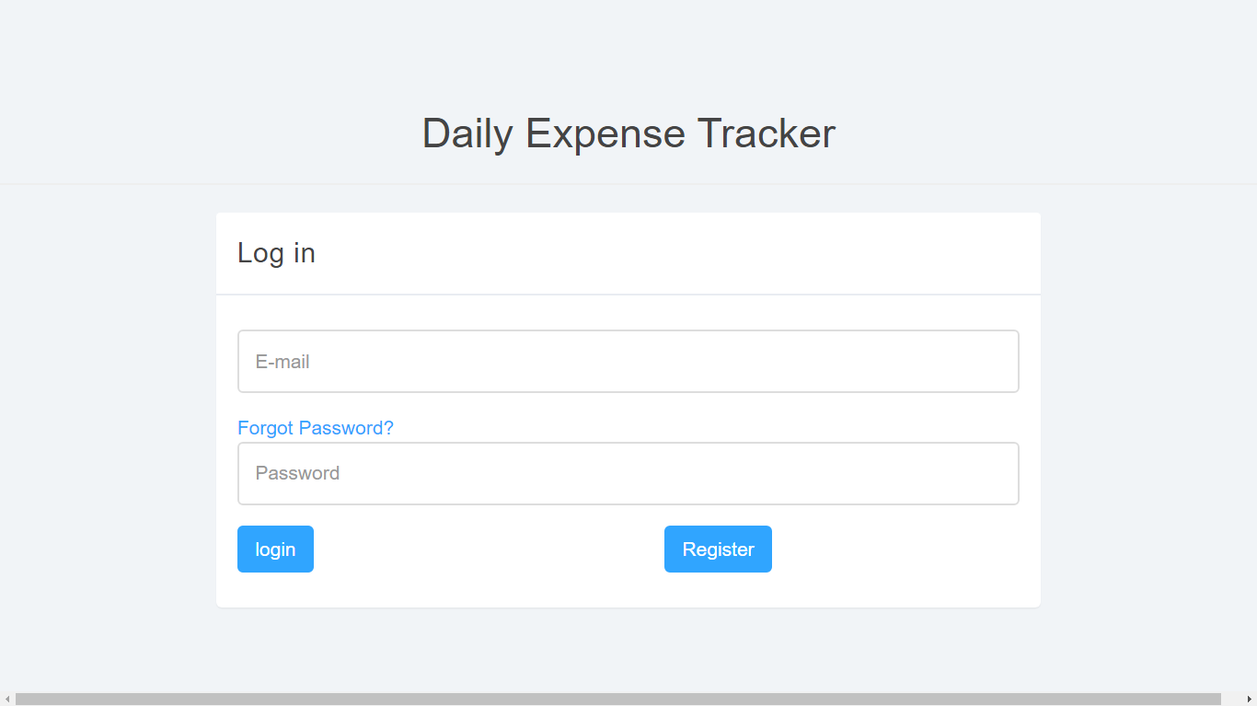Navigate to password recovery via Forgot Password?
Image resolution: width=1257 pixels, height=706 pixels.
click(316, 427)
